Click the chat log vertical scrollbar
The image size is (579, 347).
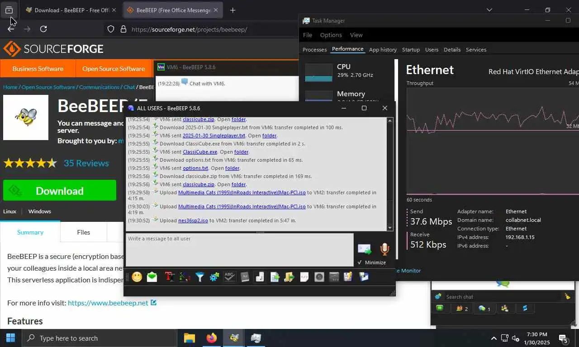pyautogui.click(x=390, y=174)
